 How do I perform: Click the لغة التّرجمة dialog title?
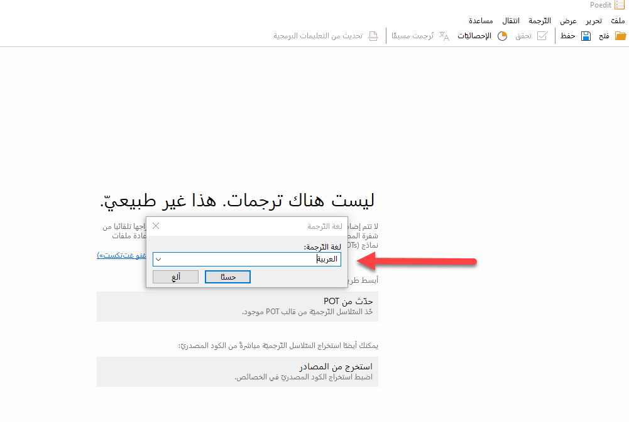tap(324, 226)
